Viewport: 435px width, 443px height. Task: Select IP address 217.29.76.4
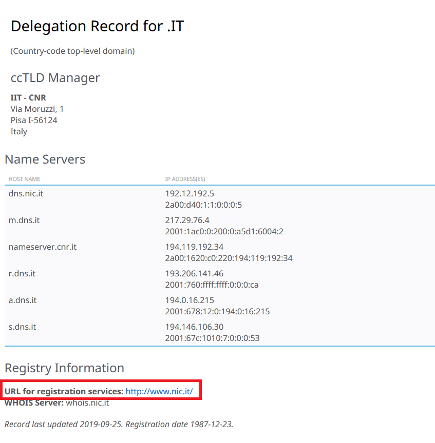coord(187,220)
